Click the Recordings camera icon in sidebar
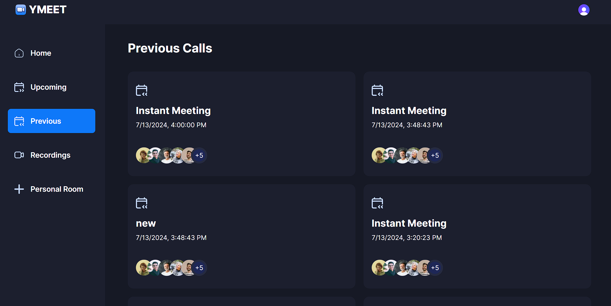Screen dimensions: 611x306 click(19, 155)
